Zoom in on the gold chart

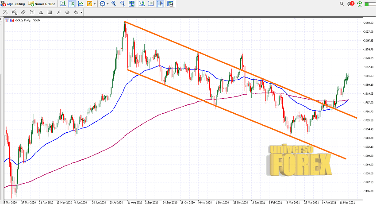click(114, 4)
